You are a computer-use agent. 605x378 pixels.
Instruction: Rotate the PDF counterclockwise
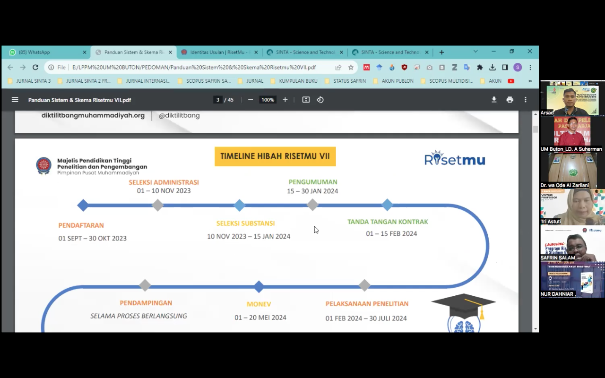(x=320, y=100)
